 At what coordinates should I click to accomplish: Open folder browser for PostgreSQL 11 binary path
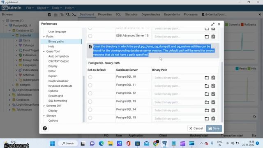(x=207, y=86)
